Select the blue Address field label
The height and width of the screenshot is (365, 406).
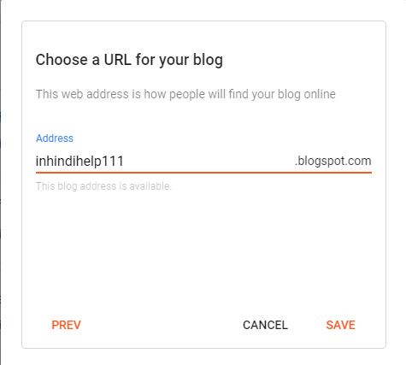click(x=55, y=138)
